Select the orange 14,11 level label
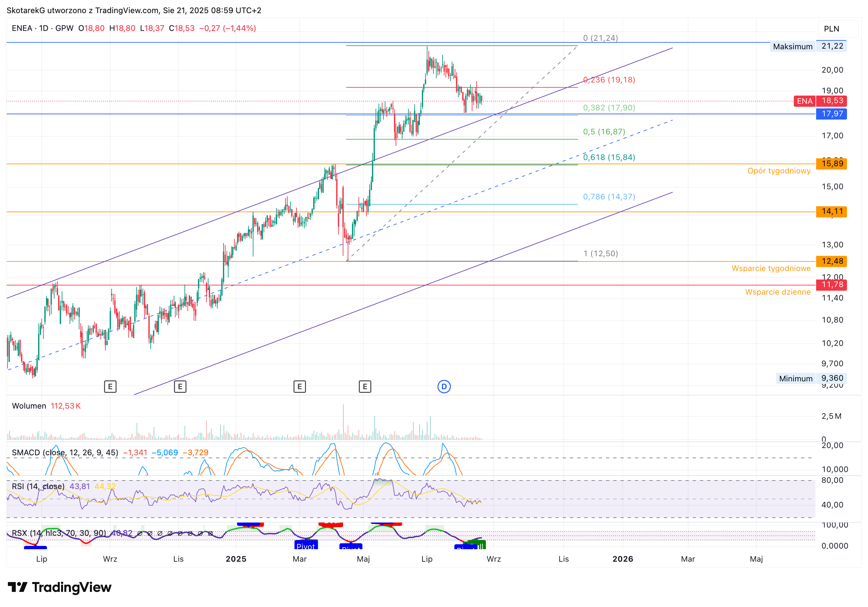Image resolution: width=868 pixels, height=607 pixels. (x=831, y=212)
